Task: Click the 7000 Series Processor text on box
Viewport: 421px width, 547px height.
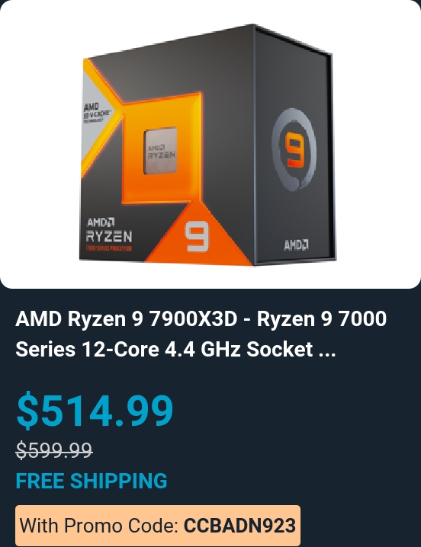Action: point(108,248)
